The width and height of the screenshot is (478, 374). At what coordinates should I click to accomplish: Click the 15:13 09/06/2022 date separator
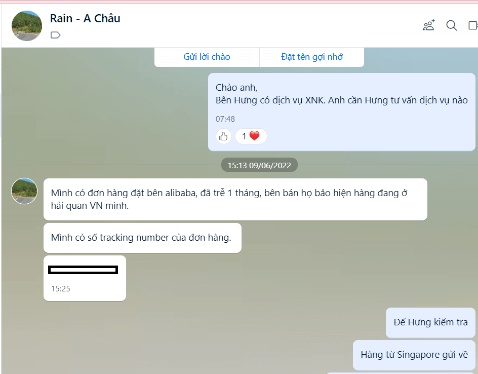click(259, 165)
